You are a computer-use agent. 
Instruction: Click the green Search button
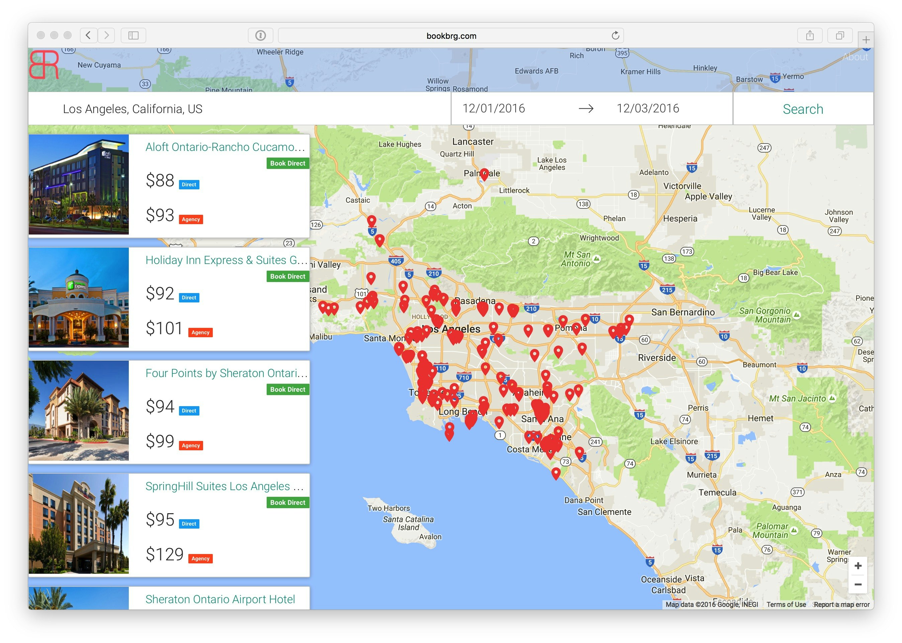[803, 109]
